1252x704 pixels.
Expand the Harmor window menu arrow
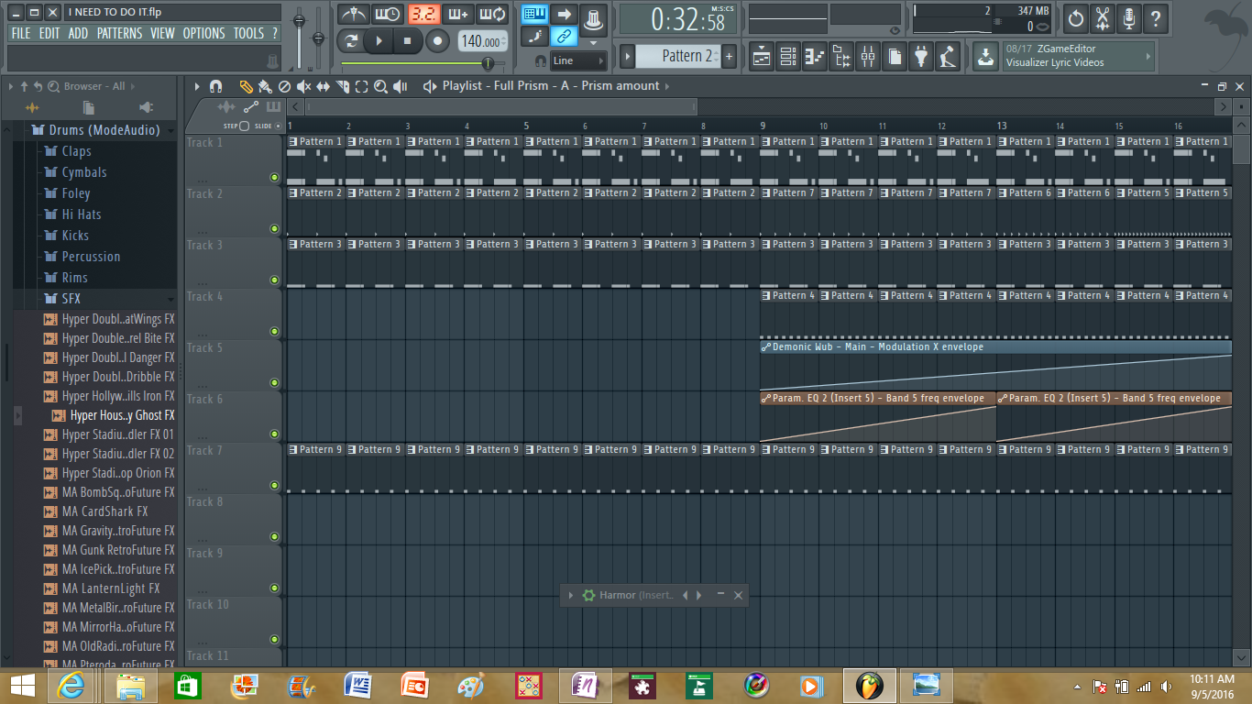[571, 595]
